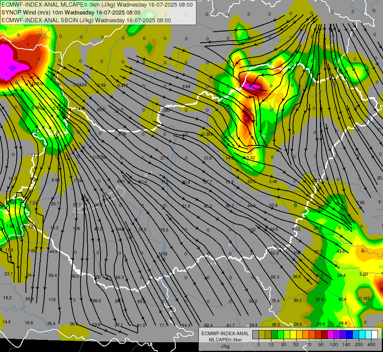The width and height of the screenshot is (383, 352).
Task: Click the map value 108
Action: click(x=164, y=254)
